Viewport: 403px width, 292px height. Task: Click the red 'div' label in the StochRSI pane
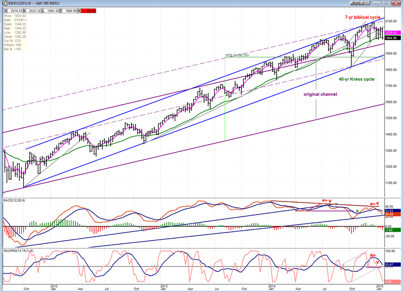[x=373, y=255]
